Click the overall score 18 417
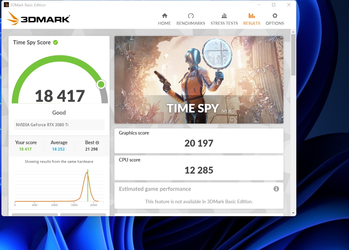349x250 pixels. coord(60,96)
